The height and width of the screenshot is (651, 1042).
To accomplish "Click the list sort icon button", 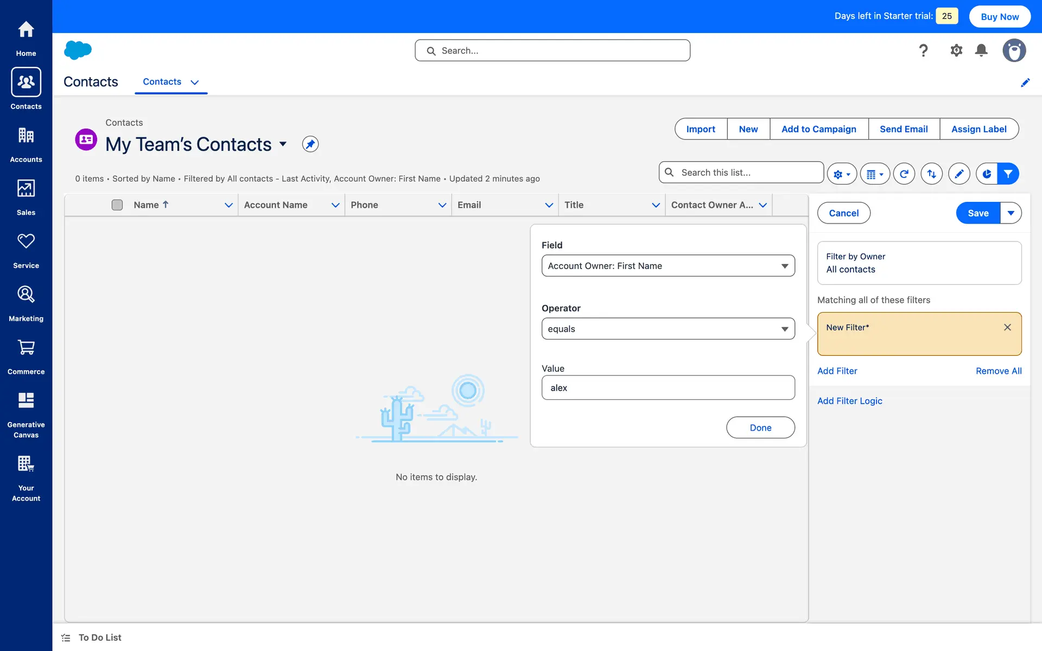I will 931,174.
